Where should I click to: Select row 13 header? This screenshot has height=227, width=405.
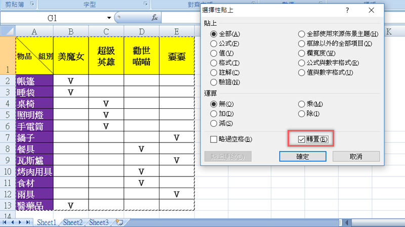point(8,205)
